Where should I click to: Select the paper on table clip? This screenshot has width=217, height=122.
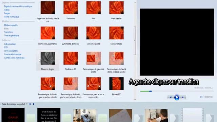coord(121,116)
